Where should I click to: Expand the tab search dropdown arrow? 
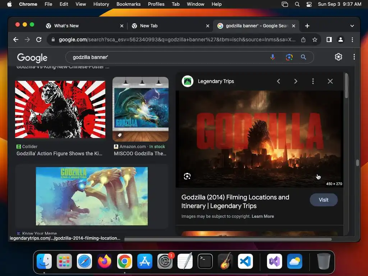pos(352,26)
